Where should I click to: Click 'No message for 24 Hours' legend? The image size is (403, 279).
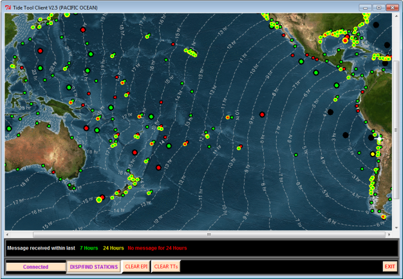[157, 248]
